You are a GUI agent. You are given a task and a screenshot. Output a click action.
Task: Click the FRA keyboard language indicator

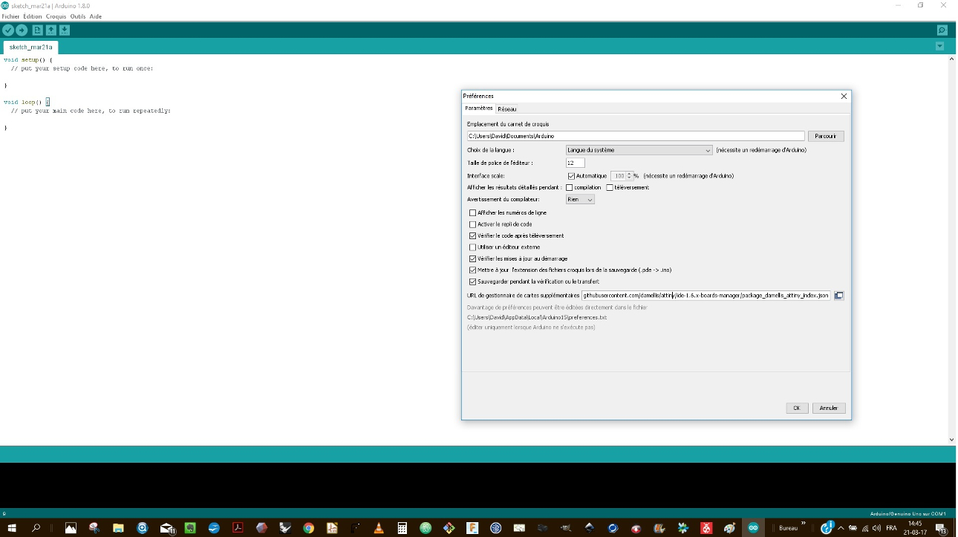[891, 528]
